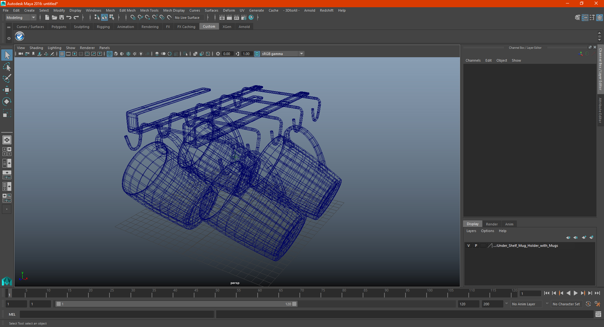Viewport: 604px width, 327px height.
Task: Play animation forwards
Action: tap(576, 293)
